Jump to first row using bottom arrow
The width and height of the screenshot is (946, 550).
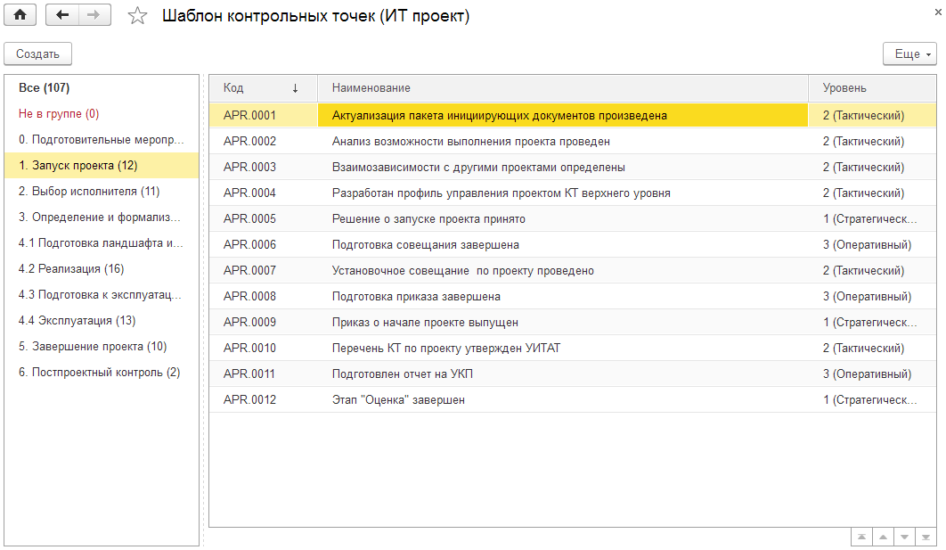pyautogui.click(x=861, y=538)
